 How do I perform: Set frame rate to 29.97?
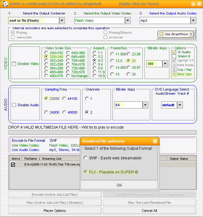(129, 68)
